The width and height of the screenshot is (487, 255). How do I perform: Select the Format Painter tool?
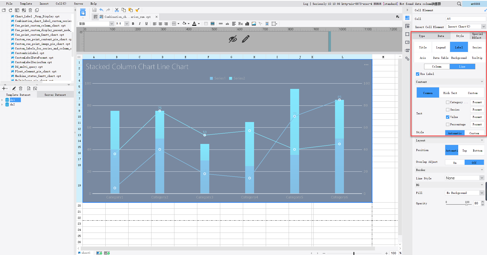point(137,10)
